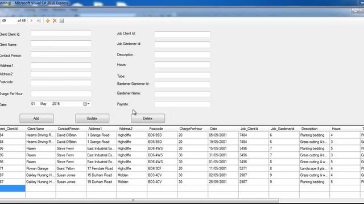Screen dimensions: 364x204
Task: Sort grid by Address2 column header
Action: 132,129
